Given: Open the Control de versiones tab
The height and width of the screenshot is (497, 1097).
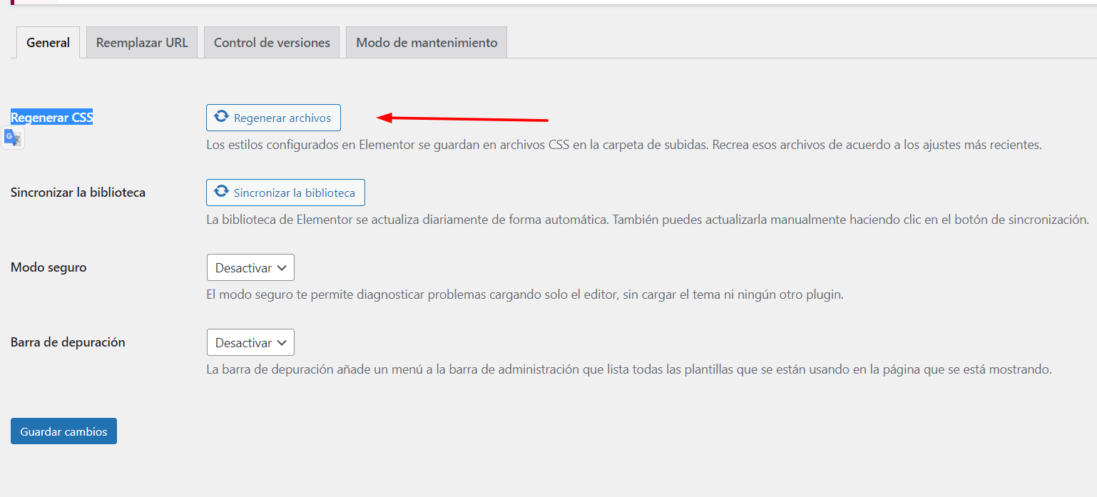Looking at the screenshot, I should click(272, 43).
